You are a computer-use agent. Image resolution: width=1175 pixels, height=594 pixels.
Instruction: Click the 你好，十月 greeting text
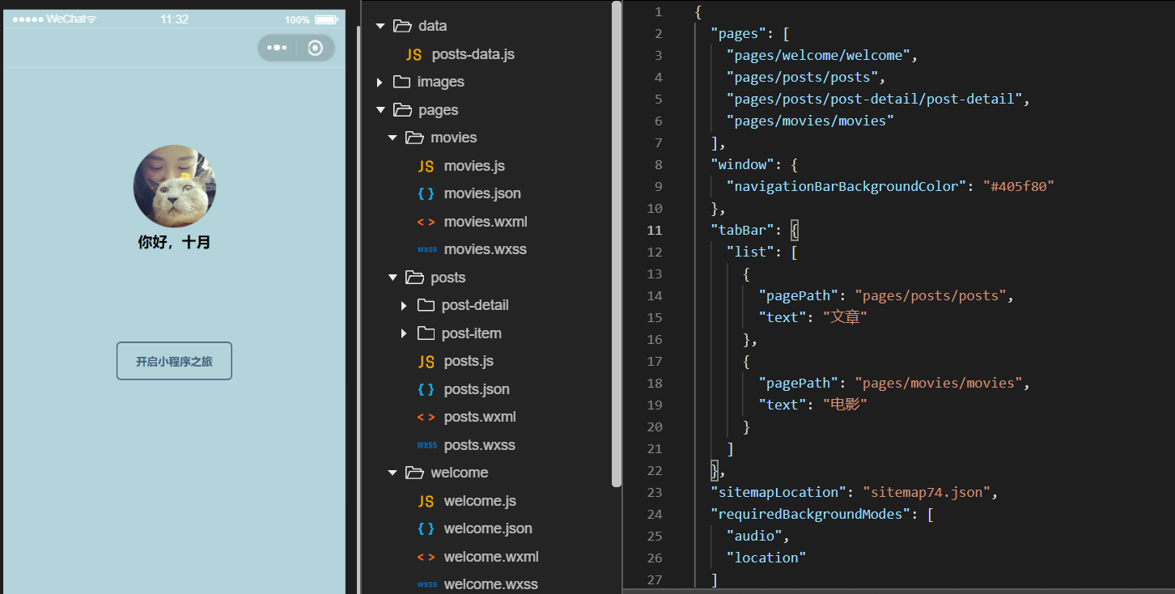click(x=175, y=242)
